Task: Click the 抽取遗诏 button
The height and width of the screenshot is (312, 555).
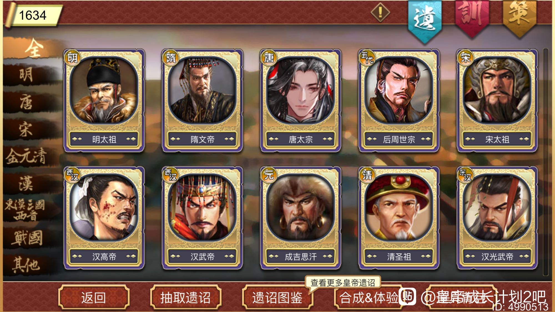Action: 185,298
